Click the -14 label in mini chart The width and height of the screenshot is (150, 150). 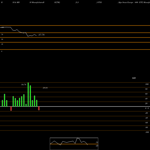[97, 142]
